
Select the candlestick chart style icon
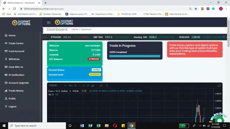coord(88,86)
